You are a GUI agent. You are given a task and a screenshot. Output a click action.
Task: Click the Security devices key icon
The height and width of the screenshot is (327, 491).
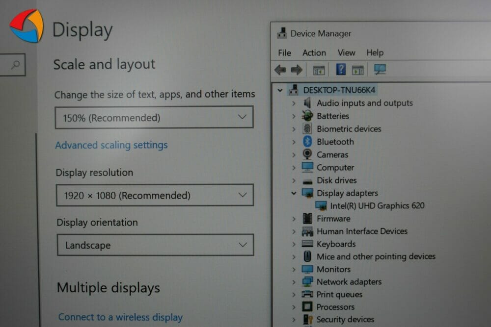click(308, 319)
